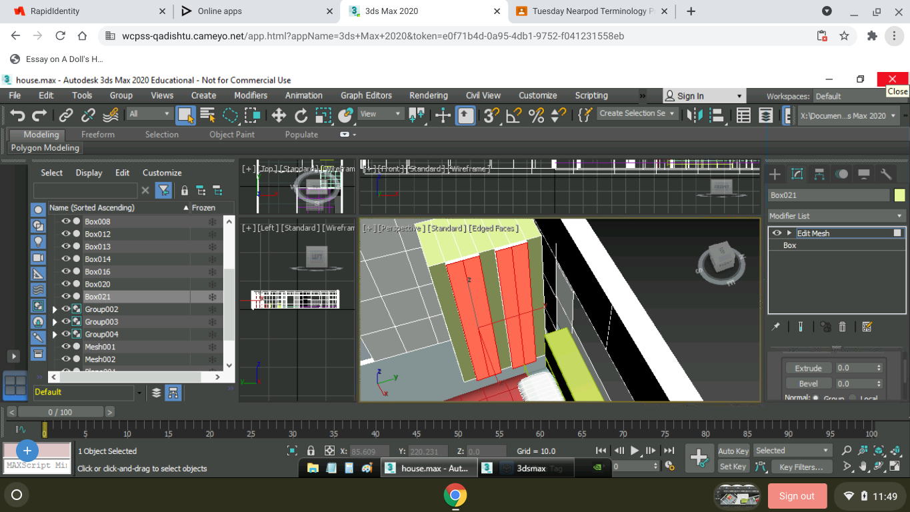Click the Redo arrow in main toolbar
This screenshot has height=512, width=910.
pos(39,115)
